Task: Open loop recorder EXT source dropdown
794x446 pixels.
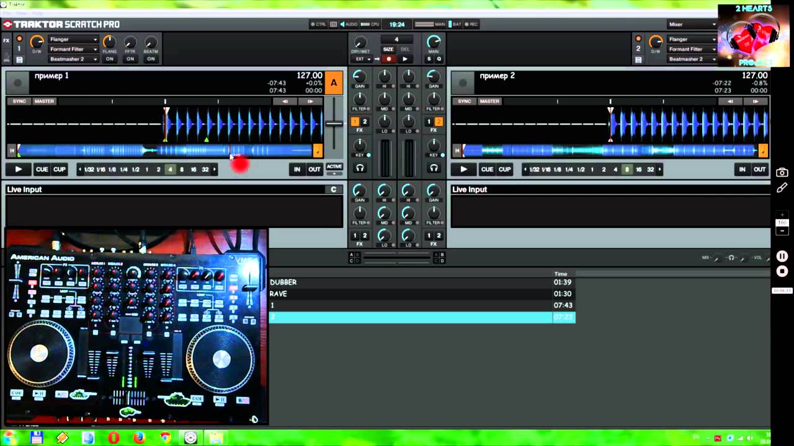Action: (362, 59)
